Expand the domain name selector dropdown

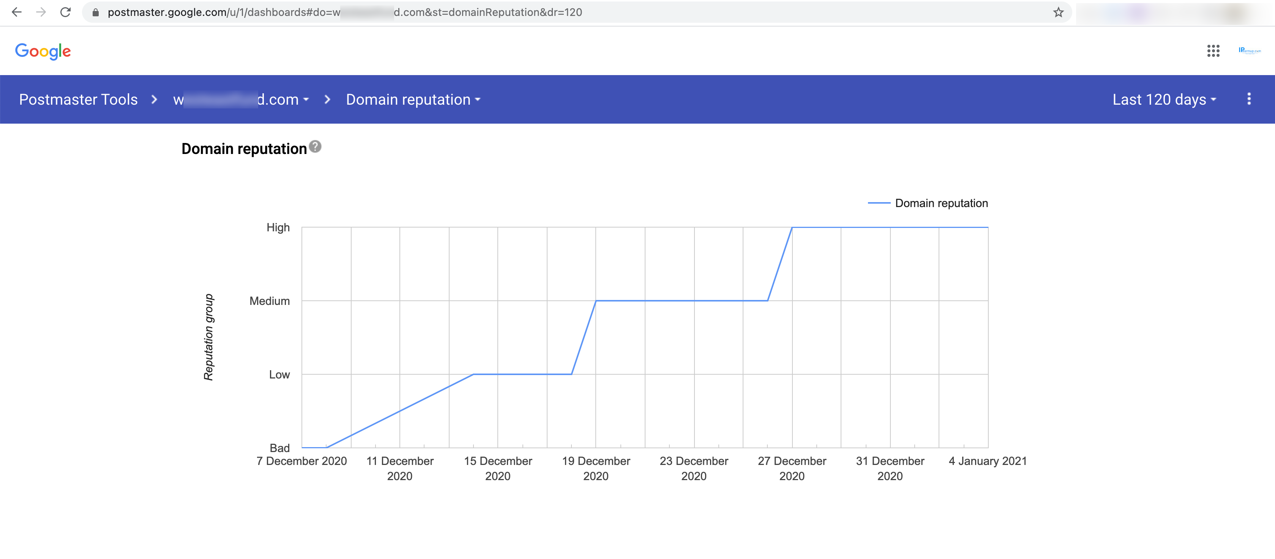click(x=241, y=99)
